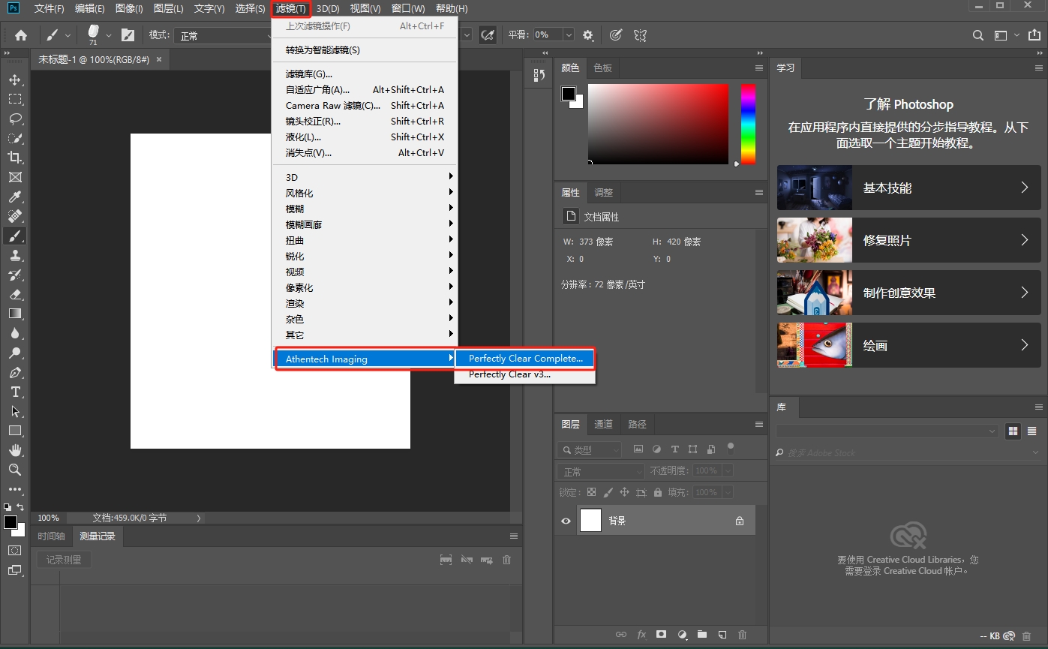
Task: Switch to the 通道 tab
Action: tap(604, 424)
